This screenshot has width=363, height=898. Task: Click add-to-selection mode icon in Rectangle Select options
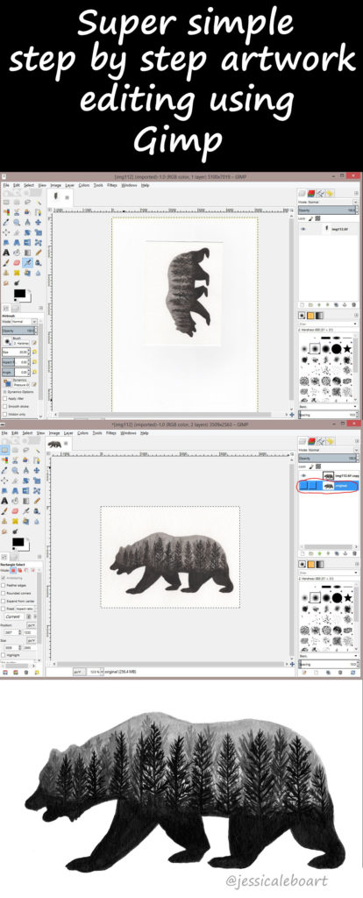20,570
